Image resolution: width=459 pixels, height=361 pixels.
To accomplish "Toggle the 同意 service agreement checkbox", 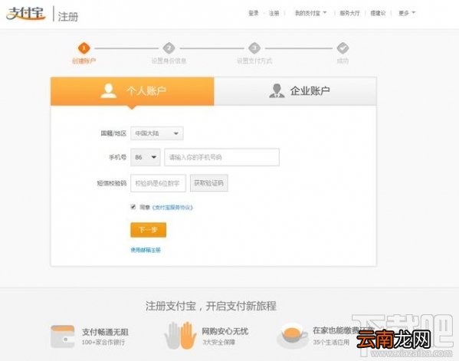I will click(x=133, y=207).
